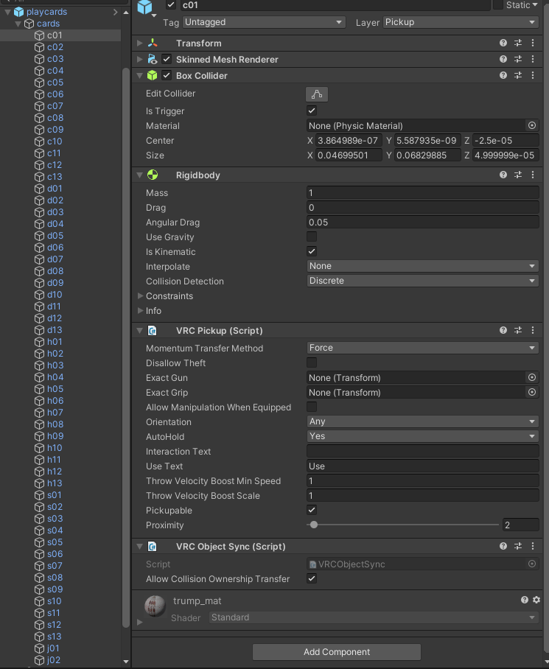Open help for VRC Object Sync
Viewport: 549px width, 669px height.
click(x=503, y=546)
